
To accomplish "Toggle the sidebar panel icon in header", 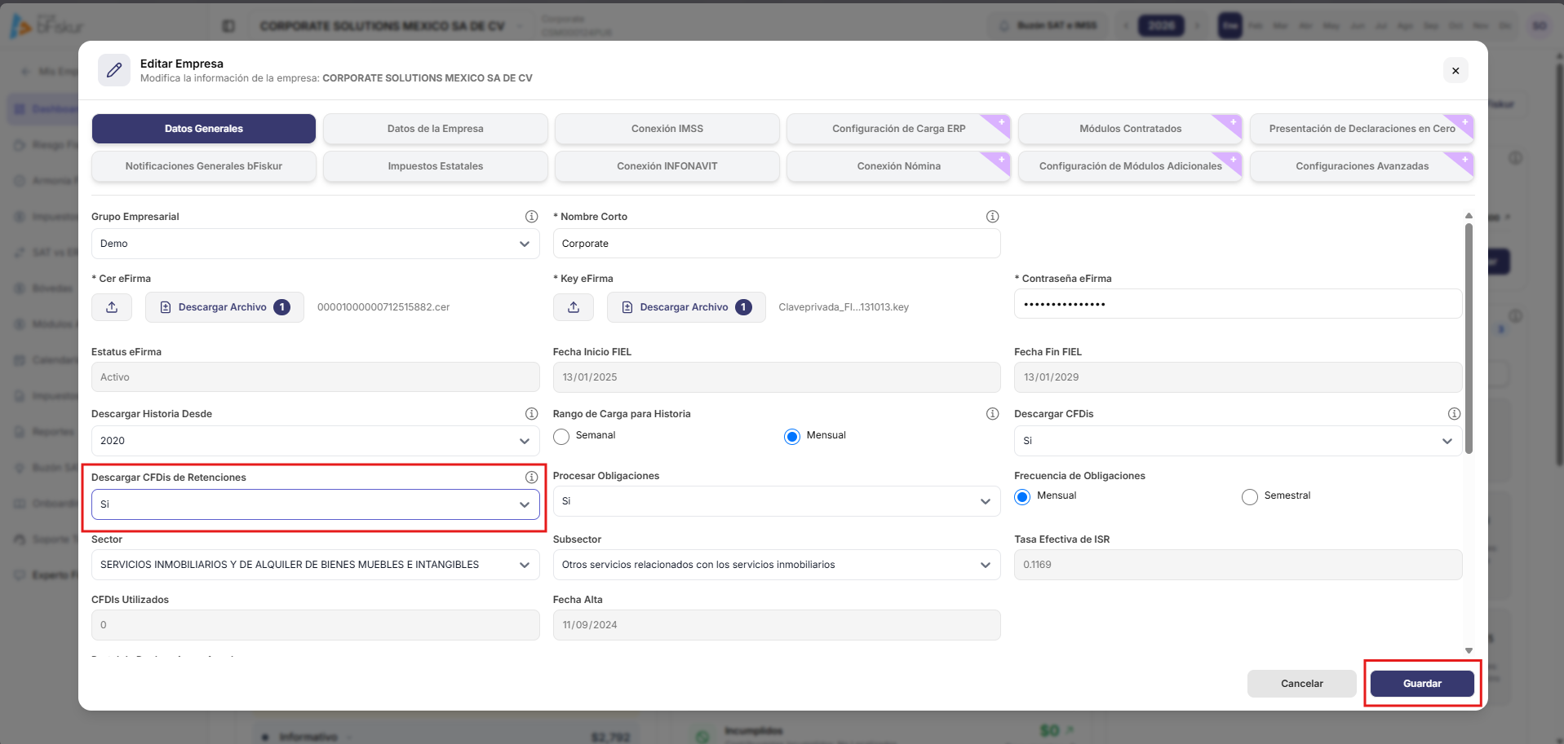I will 228,26.
